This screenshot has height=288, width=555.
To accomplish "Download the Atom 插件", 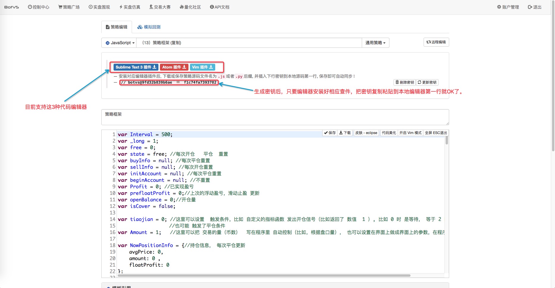I will (x=174, y=67).
